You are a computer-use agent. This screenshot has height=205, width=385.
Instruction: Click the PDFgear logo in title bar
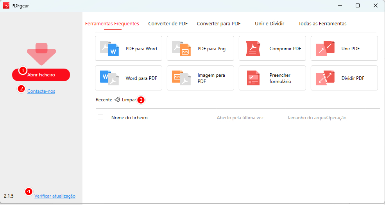[x=6, y=5]
